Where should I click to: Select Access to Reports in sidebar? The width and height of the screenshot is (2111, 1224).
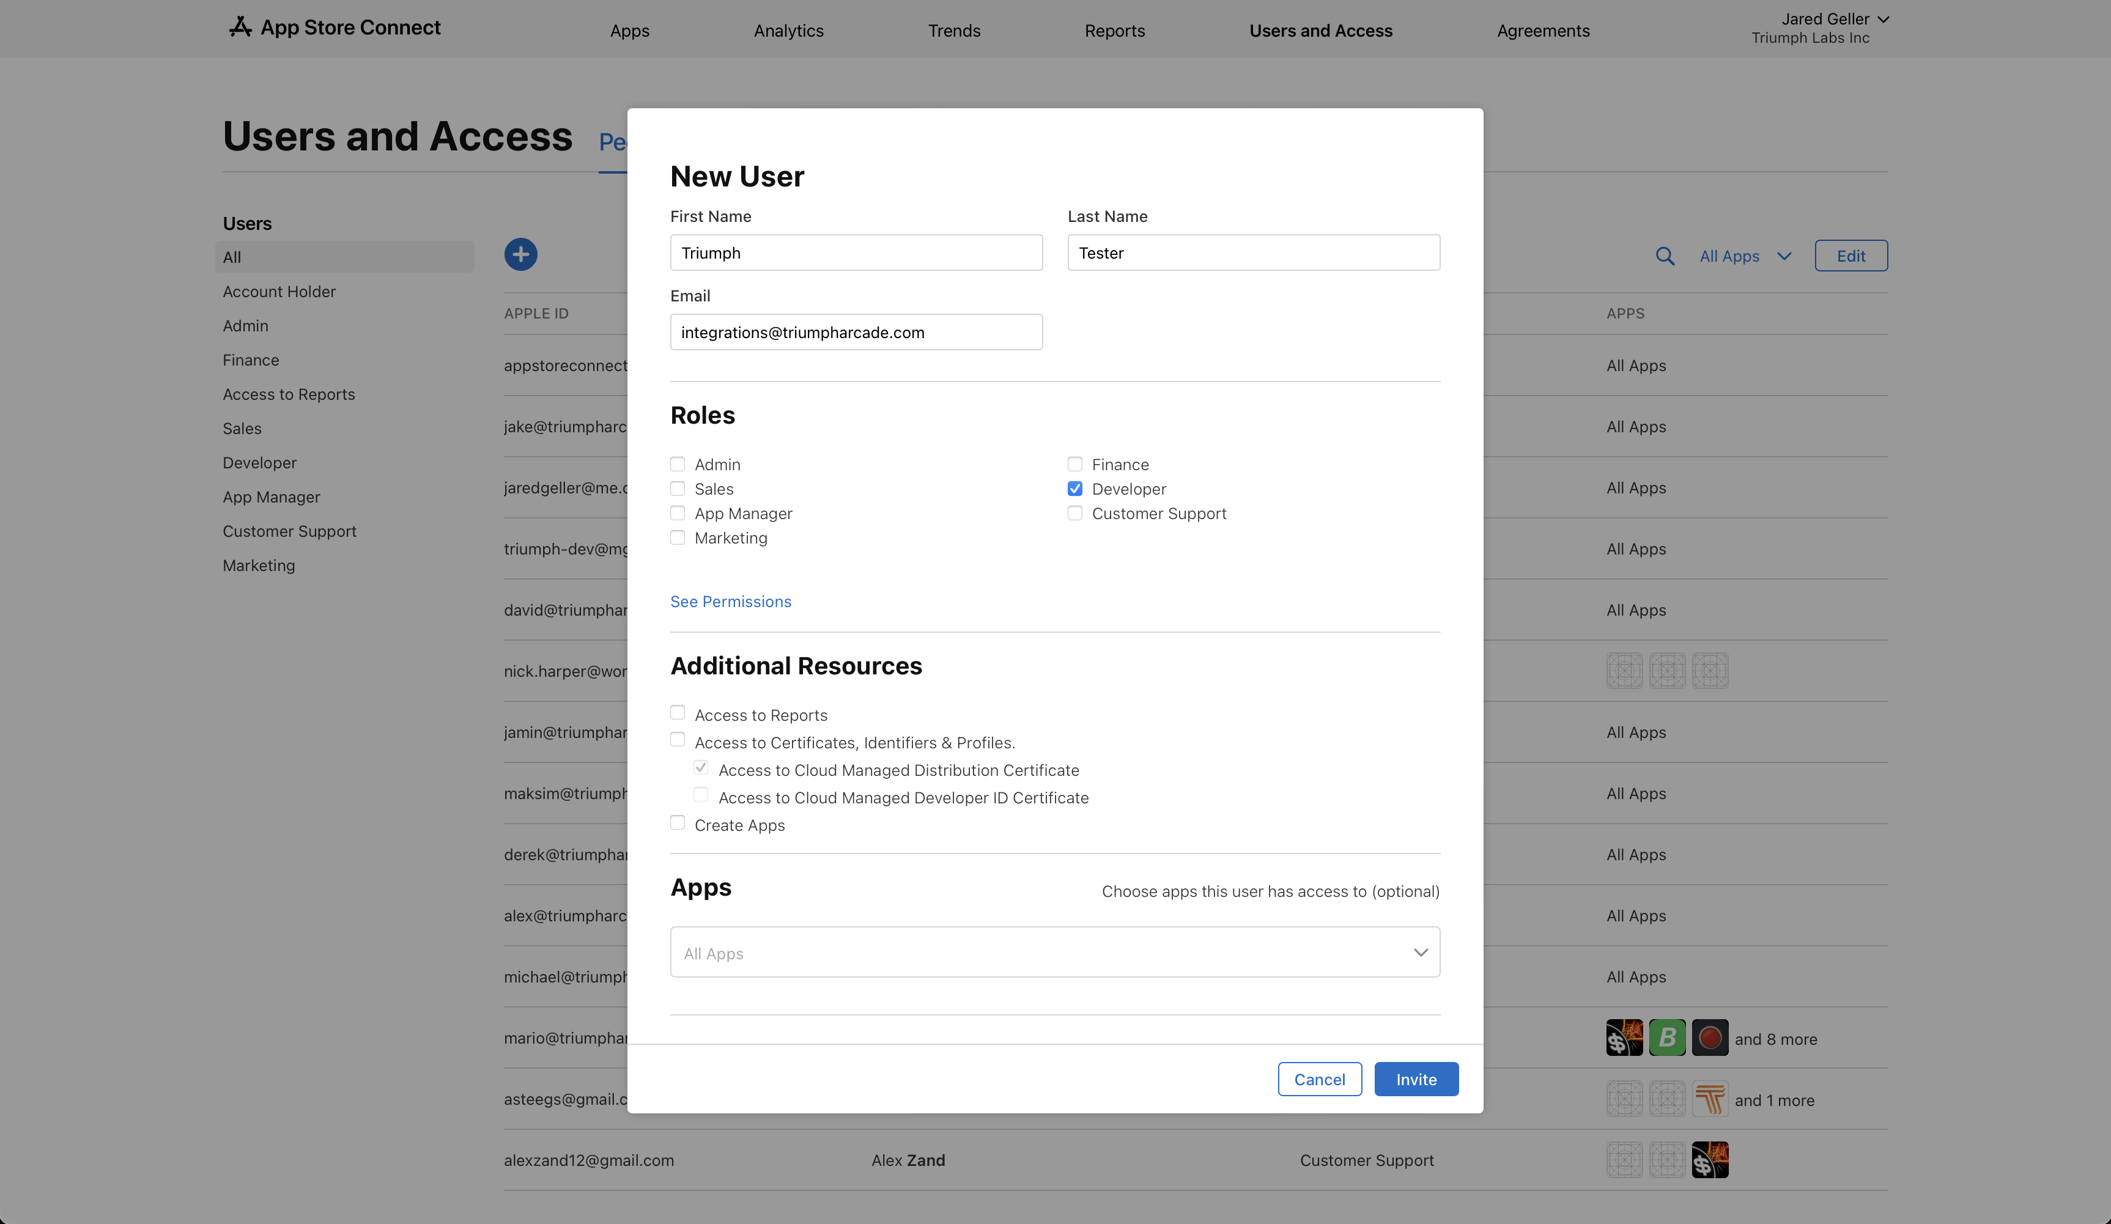(288, 394)
